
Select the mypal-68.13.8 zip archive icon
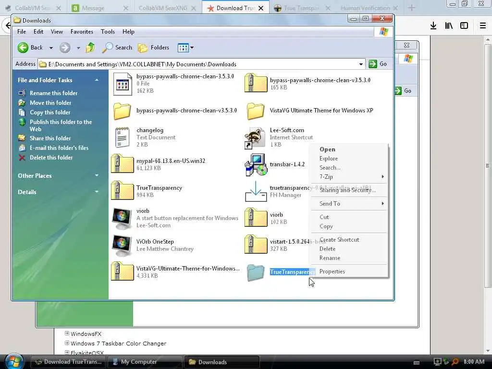[123, 163]
